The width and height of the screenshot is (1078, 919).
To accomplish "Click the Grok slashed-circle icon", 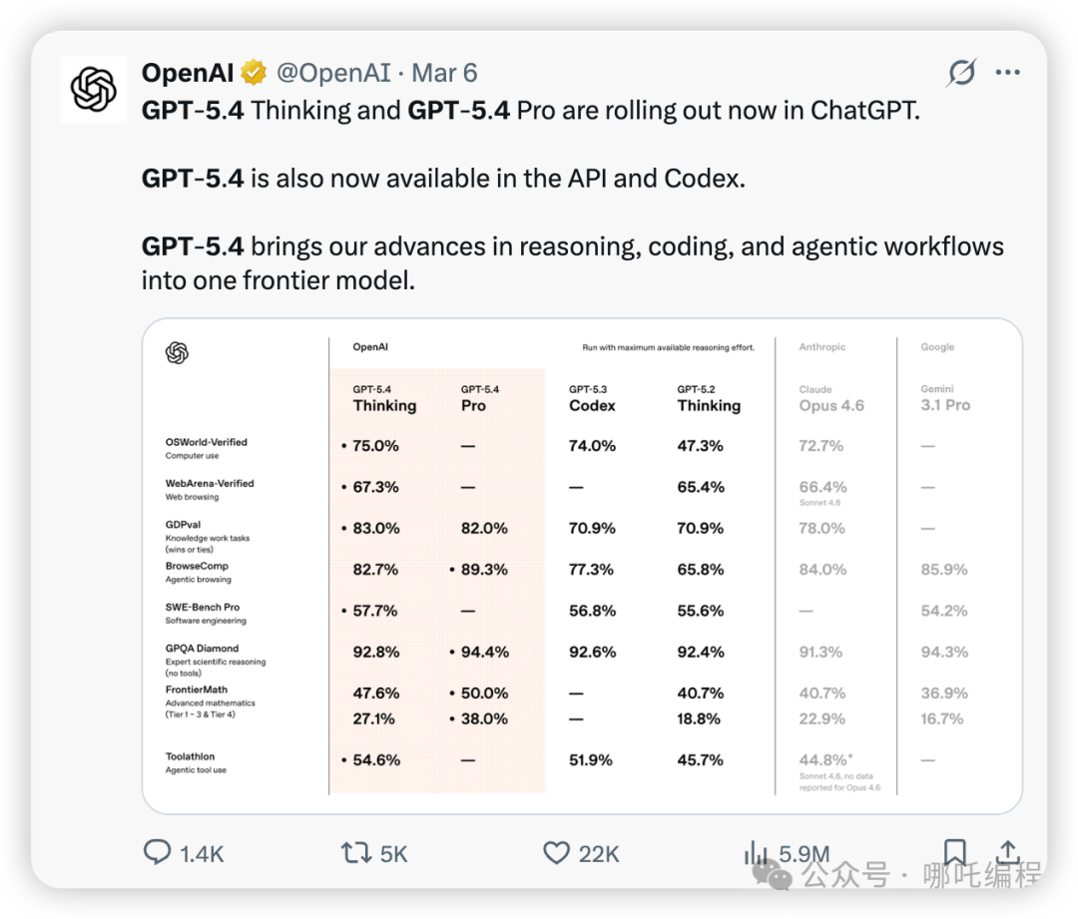I will click(961, 73).
